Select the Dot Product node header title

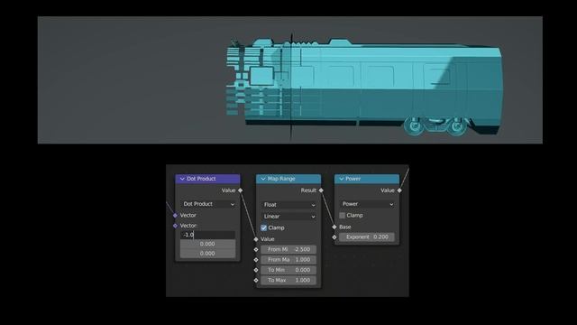click(x=201, y=179)
